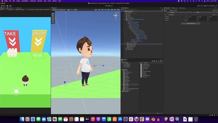Open Finder from the Dock
The image size is (218, 123).
[x=22, y=119]
